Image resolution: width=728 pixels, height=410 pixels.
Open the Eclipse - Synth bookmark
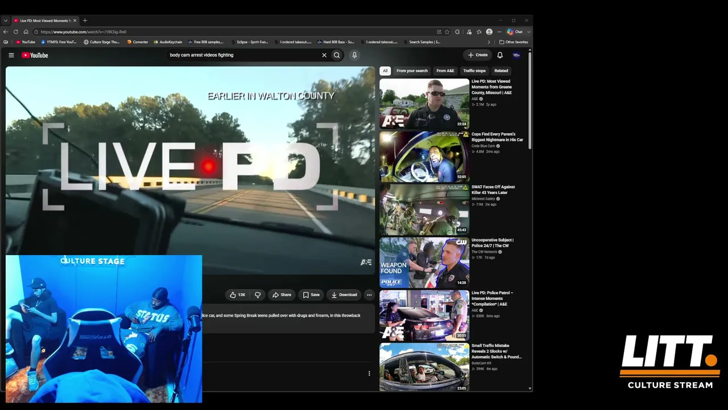[250, 42]
